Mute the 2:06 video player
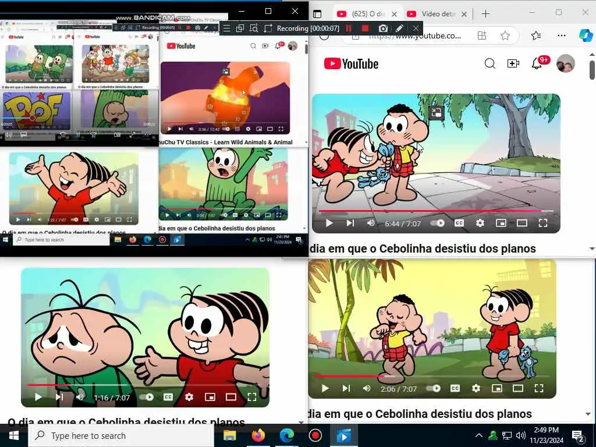 (x=367, y=388)
